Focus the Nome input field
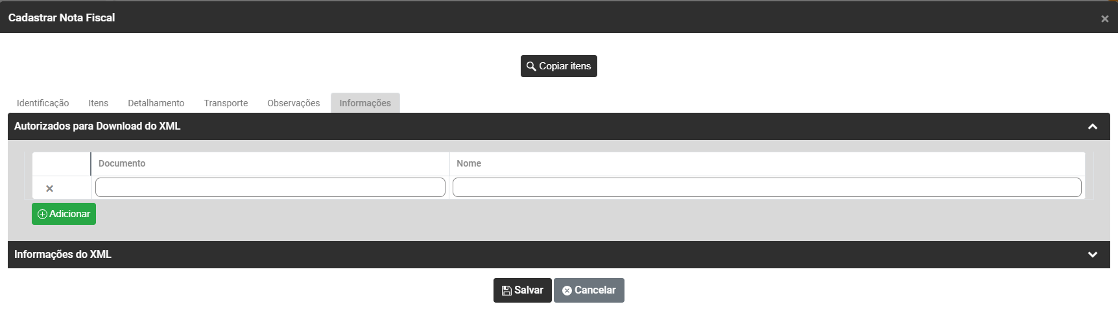 (767, 187)
